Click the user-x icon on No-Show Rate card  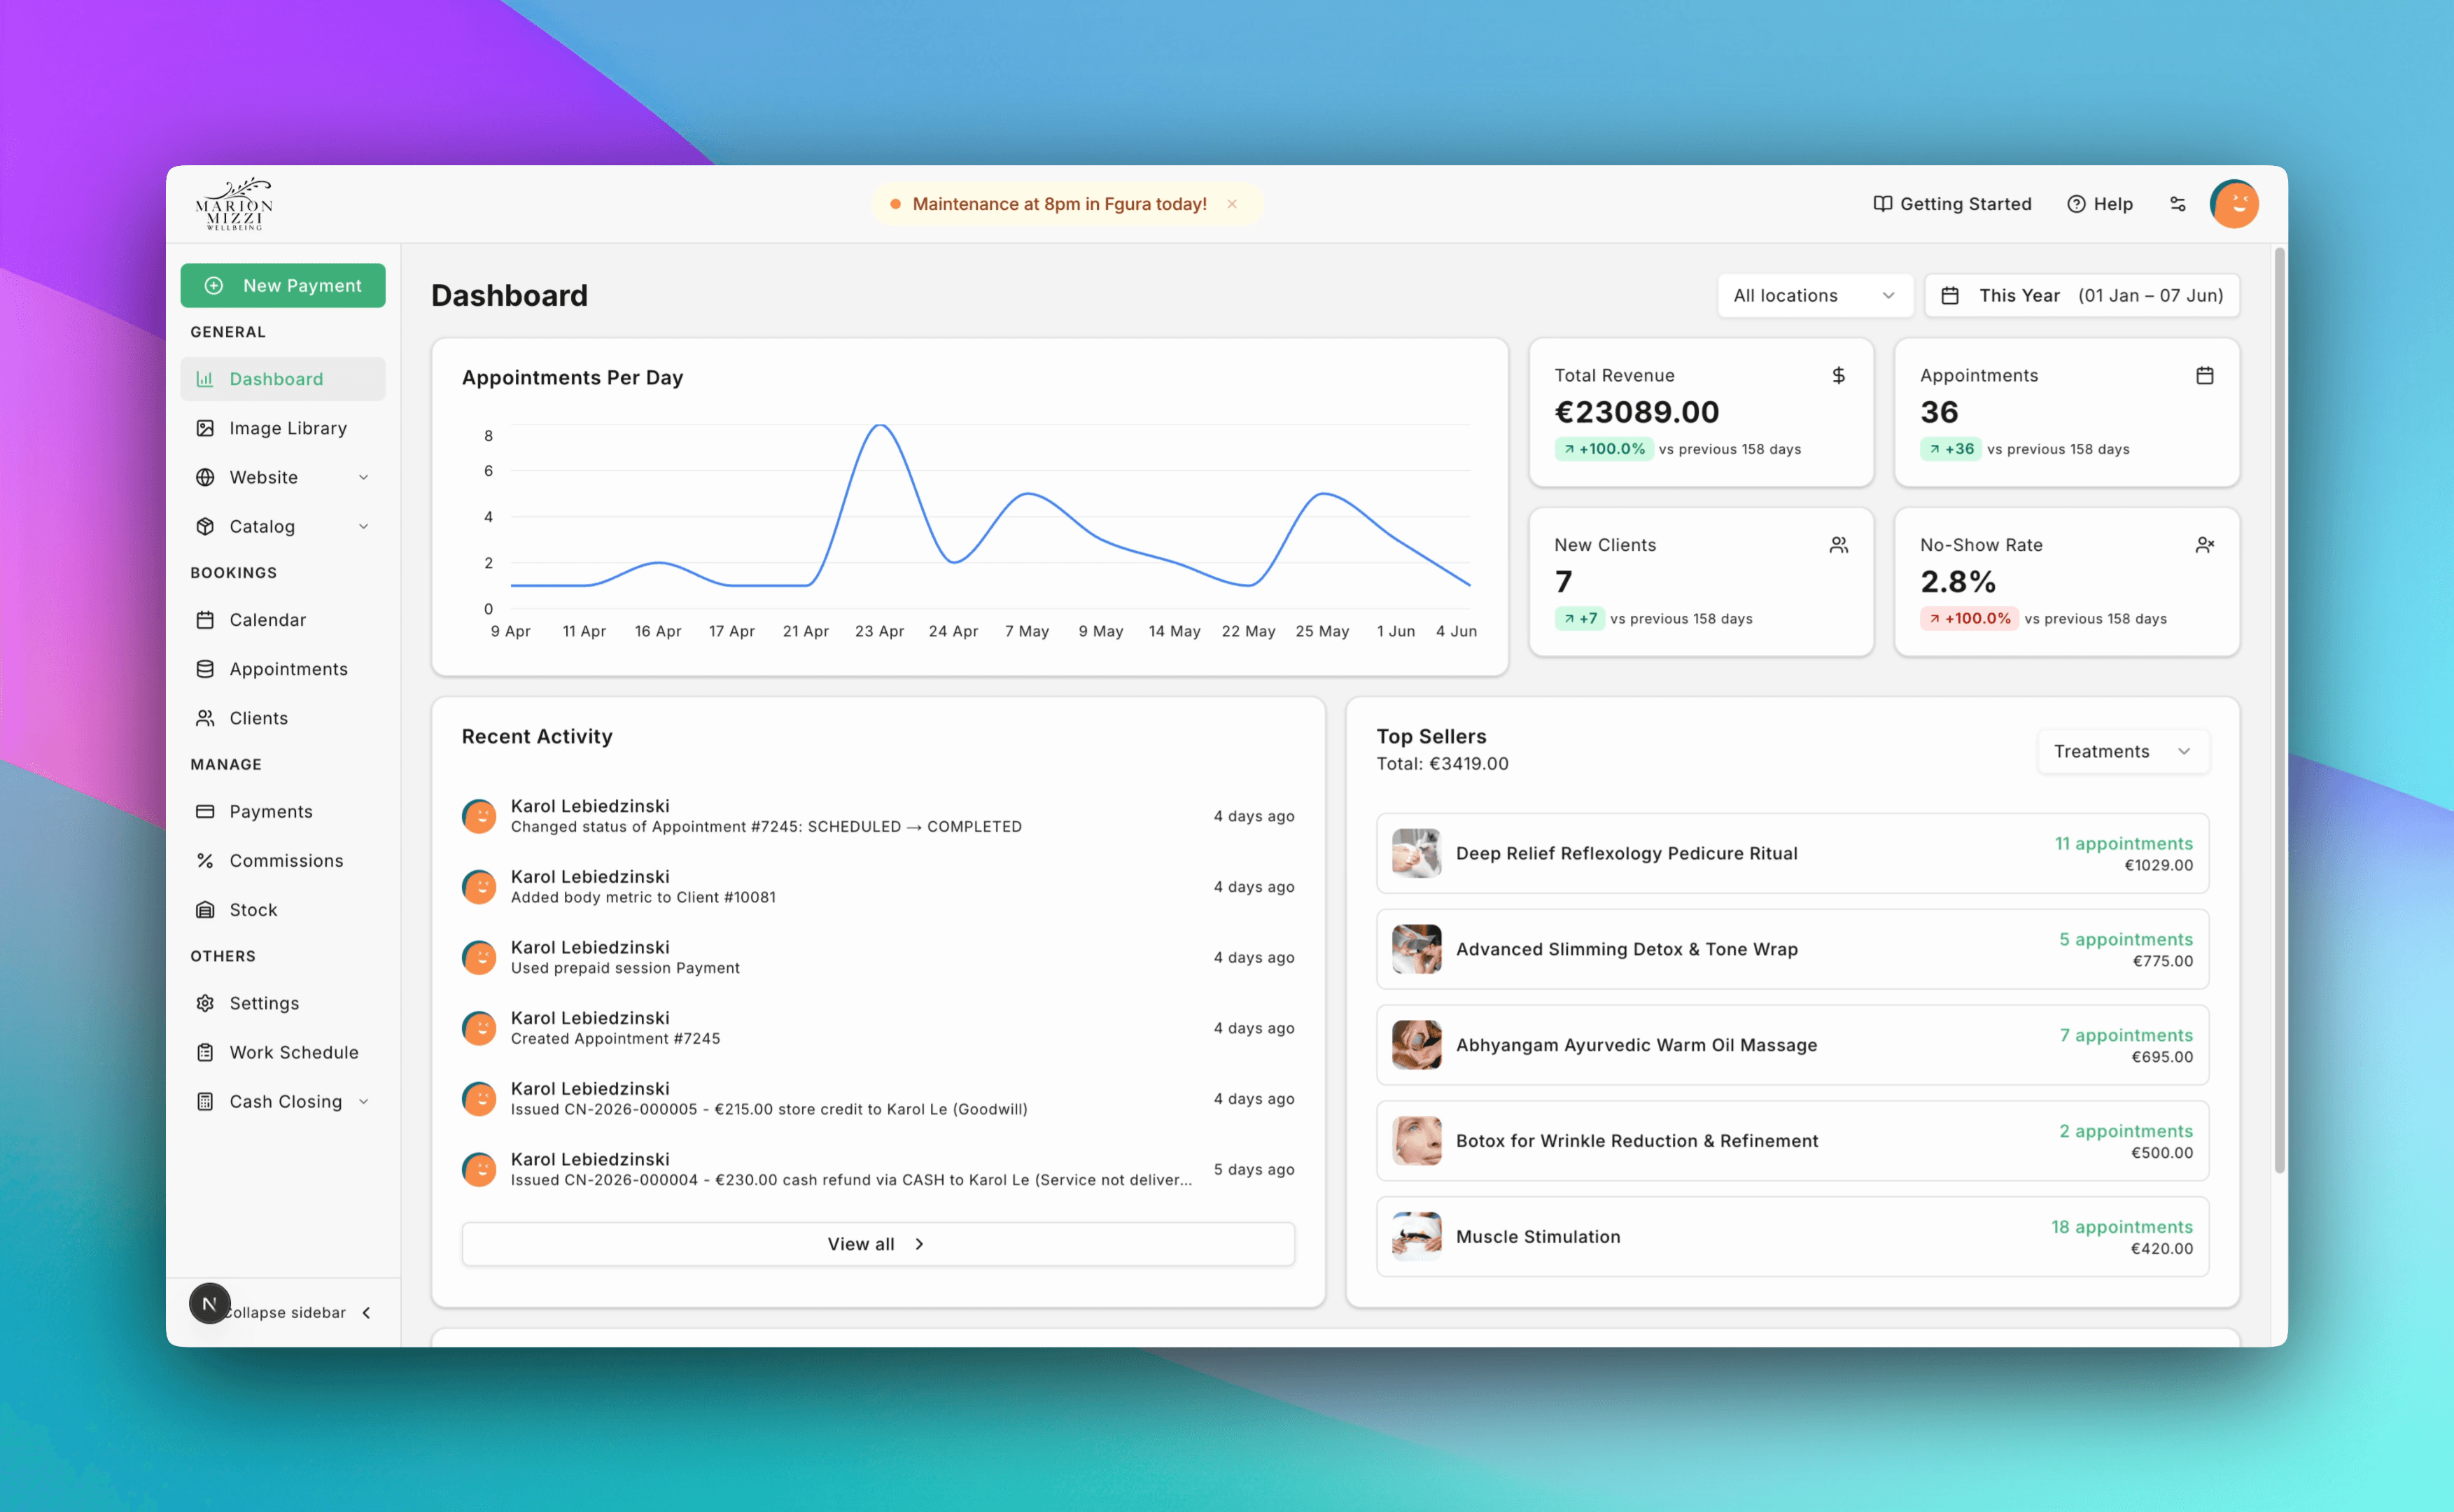2204,545
